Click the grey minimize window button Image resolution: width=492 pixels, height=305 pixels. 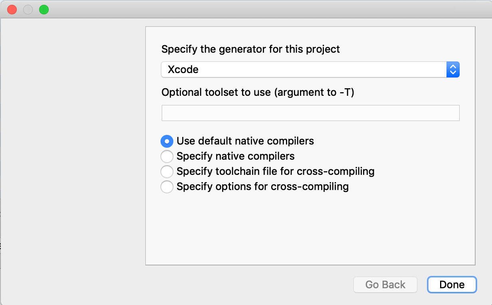coord(28,10)
